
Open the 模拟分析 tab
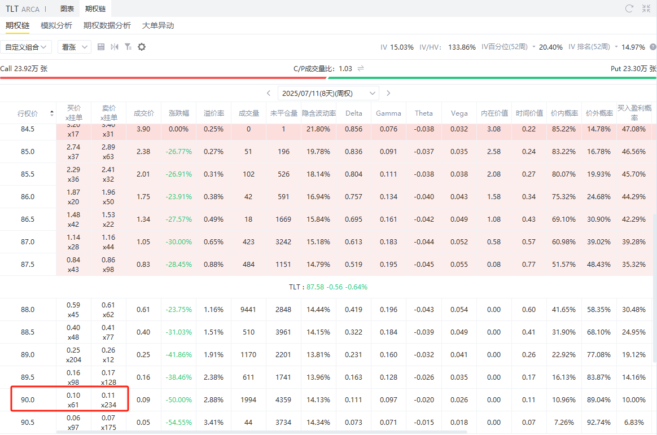click(x=56, y=25)
